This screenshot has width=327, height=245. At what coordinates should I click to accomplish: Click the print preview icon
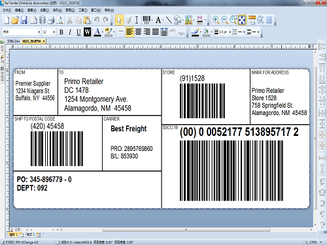pyautogui.click(x=60, y=20)
